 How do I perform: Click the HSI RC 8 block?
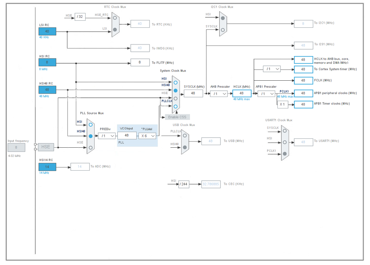[47, 62]
